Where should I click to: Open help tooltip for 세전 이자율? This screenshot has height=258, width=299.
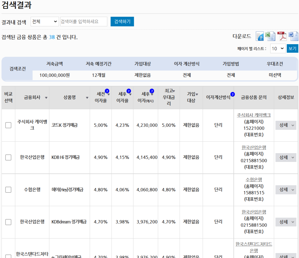(107, 91)
